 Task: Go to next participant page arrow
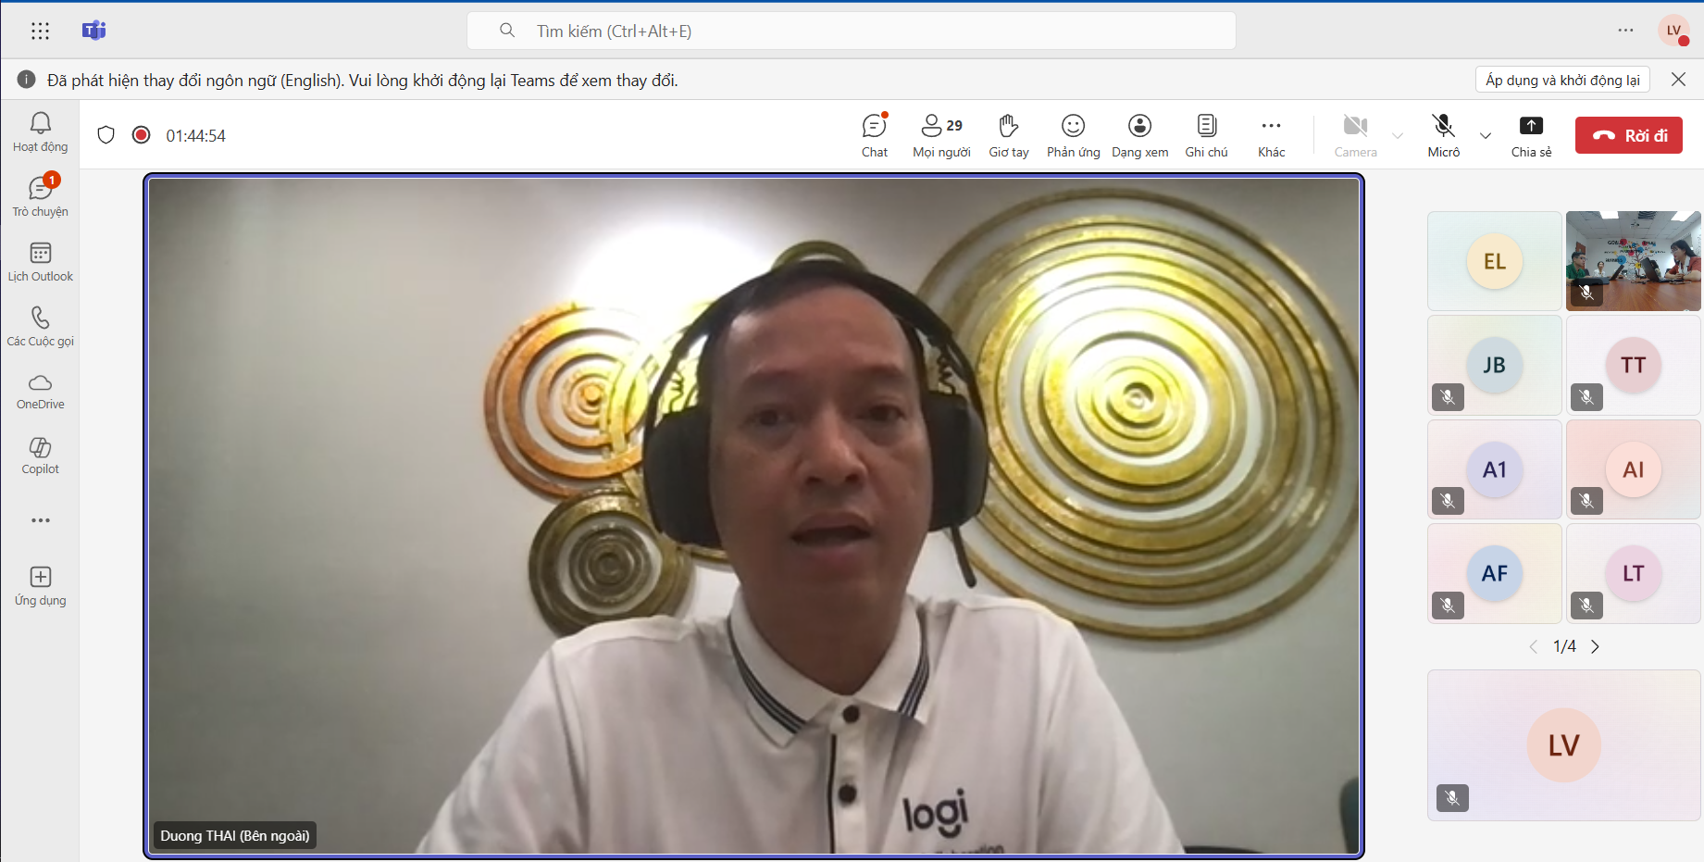[x=1595, y=646]
